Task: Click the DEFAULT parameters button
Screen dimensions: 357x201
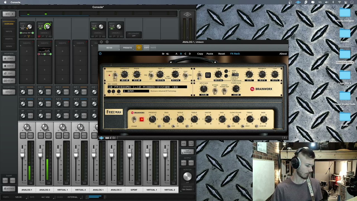Action: pyautogui.click(x=9, y=92)
